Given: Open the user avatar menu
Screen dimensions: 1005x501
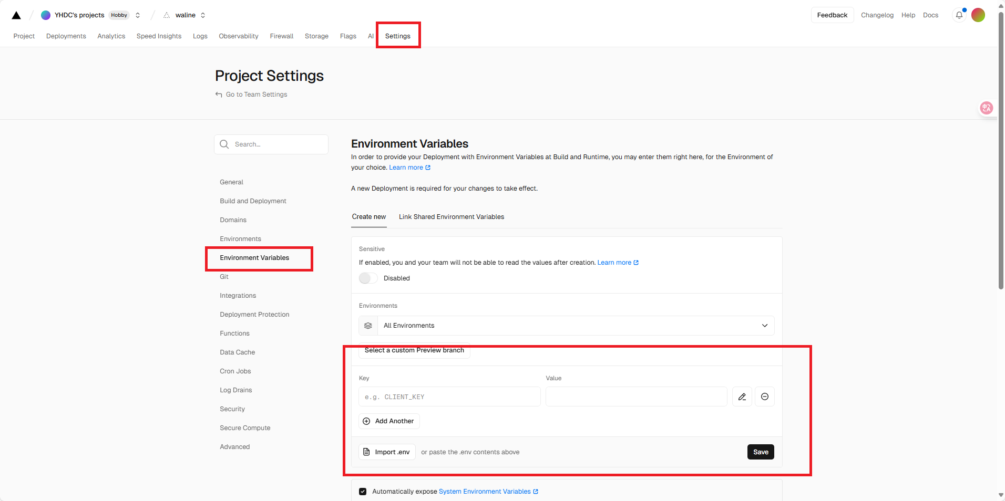Looking at the screenshot, I should point(978,15).
